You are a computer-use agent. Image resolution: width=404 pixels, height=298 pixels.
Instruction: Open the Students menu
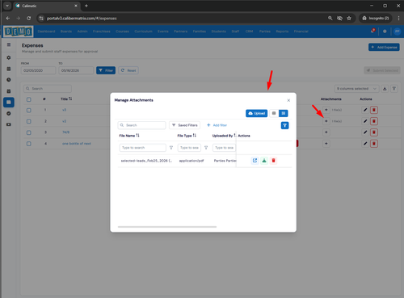coord(218,31)
